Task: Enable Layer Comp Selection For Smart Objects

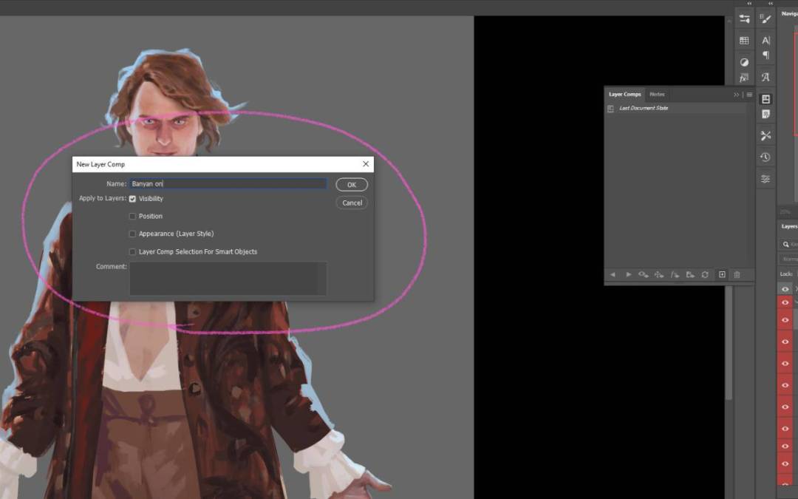Action: click(133, 252)
